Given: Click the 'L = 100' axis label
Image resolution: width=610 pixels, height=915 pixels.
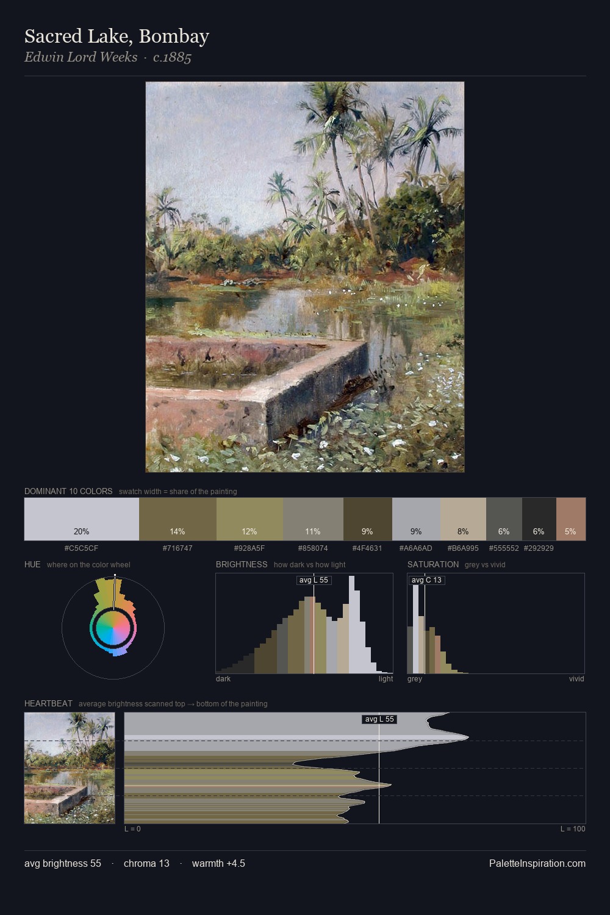Looking at the screenshot, I should point(573,828).
